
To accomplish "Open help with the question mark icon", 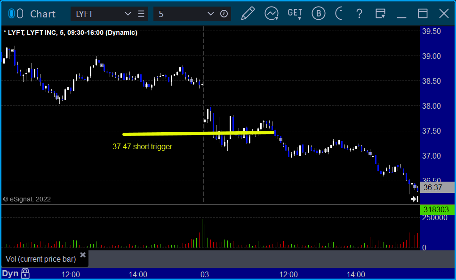I will click(x=359, y=14).
